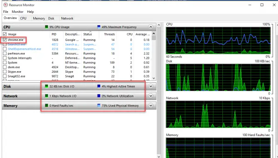The image size is (278, 158).
Task: Click the main pane scroll down arrow
Action: pos(159,156)
